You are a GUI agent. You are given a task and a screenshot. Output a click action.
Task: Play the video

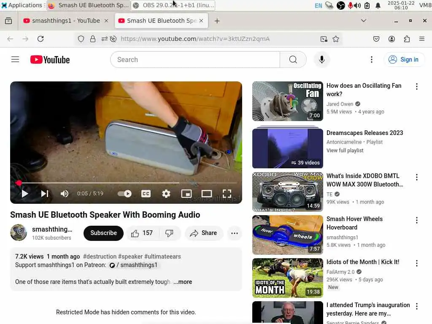(25, 194)
